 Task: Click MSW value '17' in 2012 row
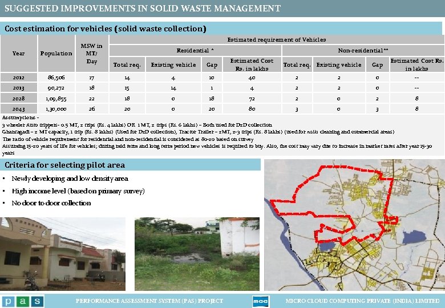coord(92,78)
